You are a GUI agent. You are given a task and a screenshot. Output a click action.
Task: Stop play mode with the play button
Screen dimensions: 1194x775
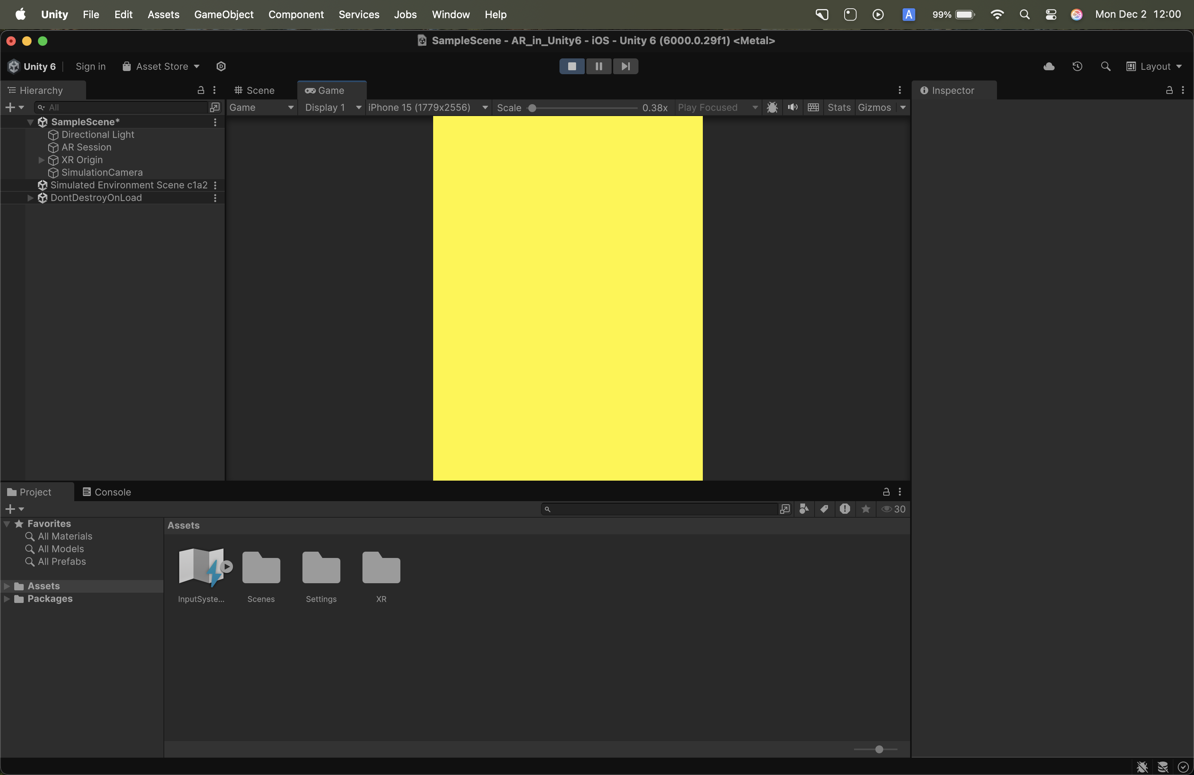click(x=571, y=66)
